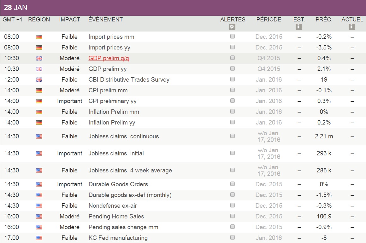Click UK flag beside GDP prelim yy
Viewport: 366px width, 243px height.
tap(39, 69)
